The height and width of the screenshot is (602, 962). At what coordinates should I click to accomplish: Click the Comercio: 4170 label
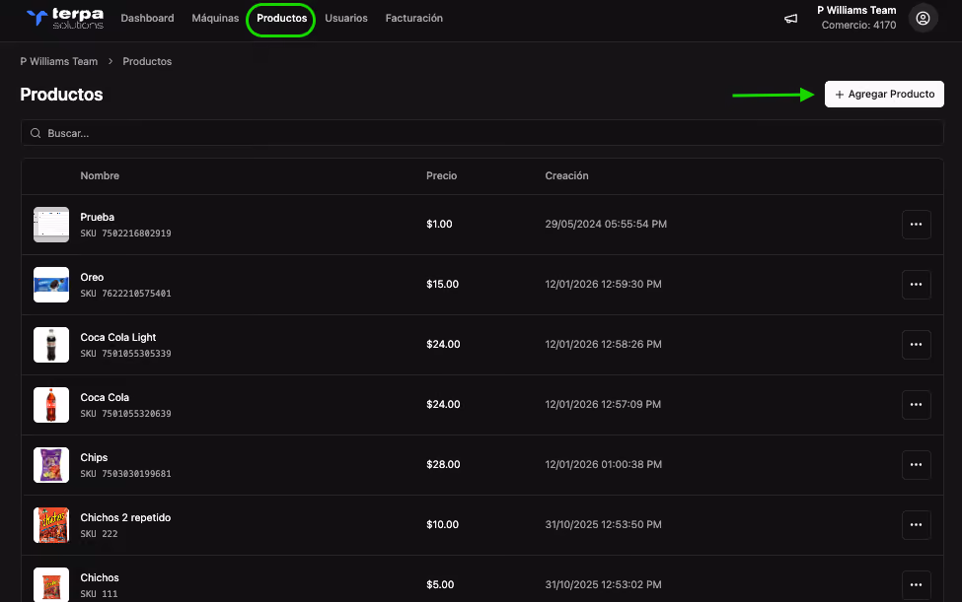859,25
